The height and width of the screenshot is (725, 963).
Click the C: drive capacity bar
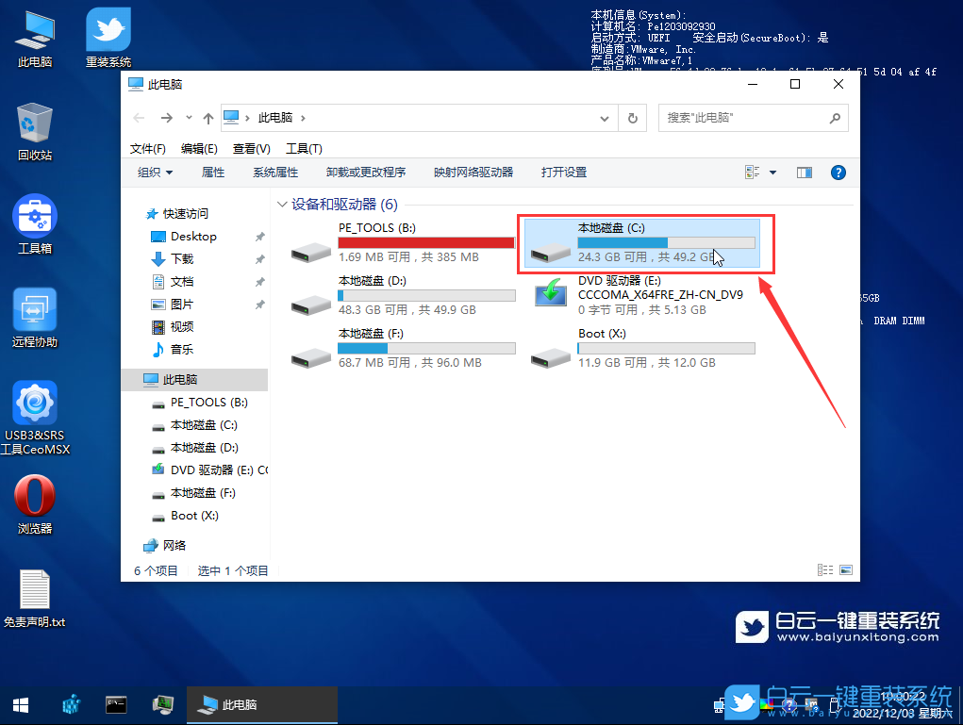point(666,242)
